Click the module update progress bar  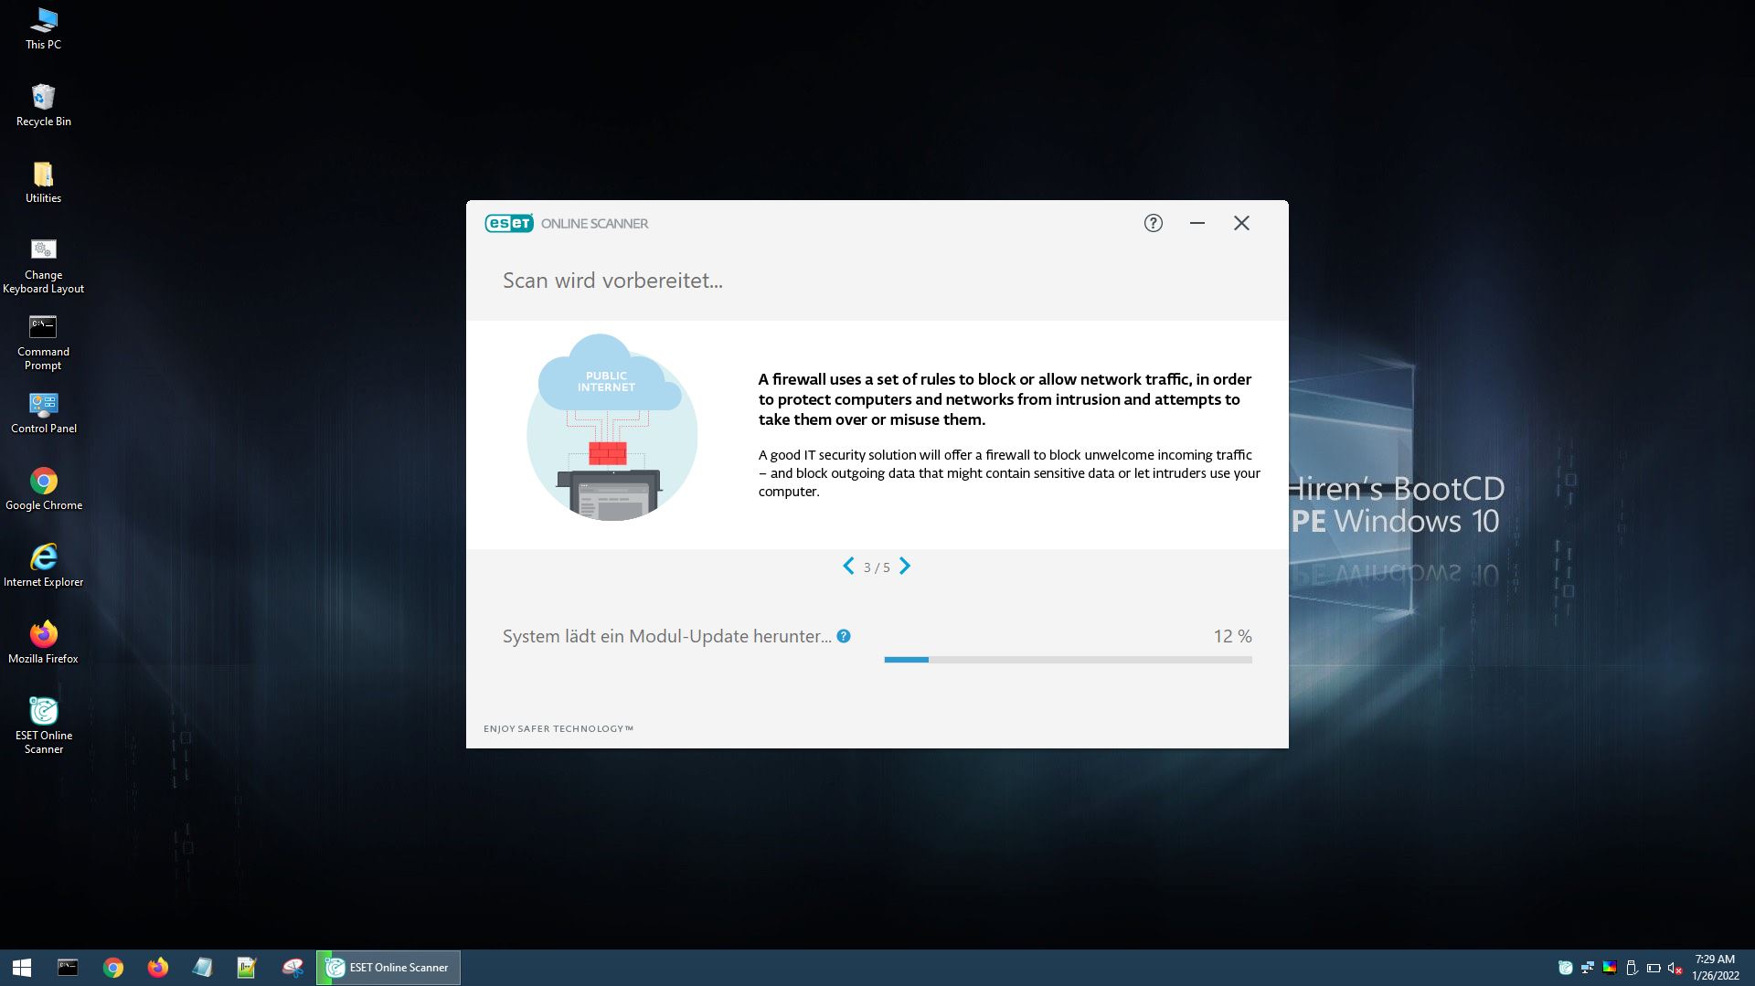(x=1068, y=660)
